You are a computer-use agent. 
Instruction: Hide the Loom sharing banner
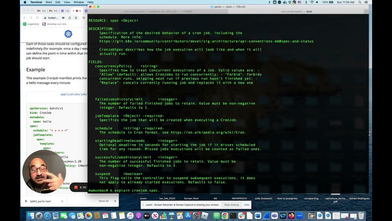247,205
